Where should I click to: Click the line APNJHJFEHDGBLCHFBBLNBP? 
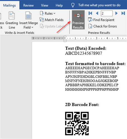click(91, 77)
